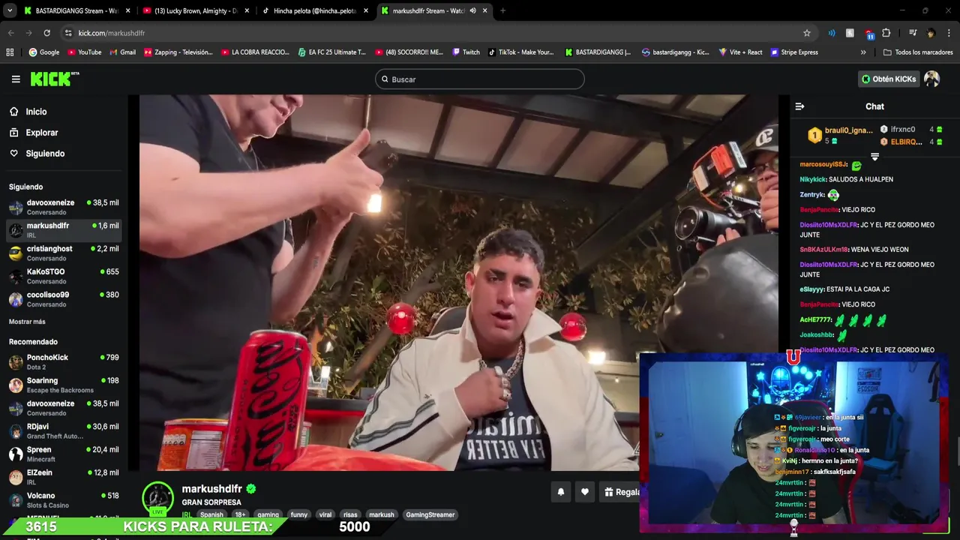The height and width of the screenshot is (540, 960).
Task: Open cristianghost channel in sidebar
Action: pos(64,253)
